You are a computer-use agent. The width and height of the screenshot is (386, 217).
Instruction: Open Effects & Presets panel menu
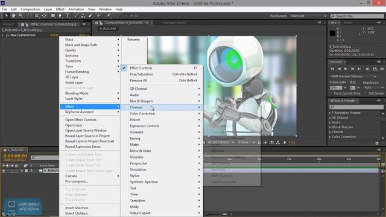pyautogui.click(x=379, y=101)
